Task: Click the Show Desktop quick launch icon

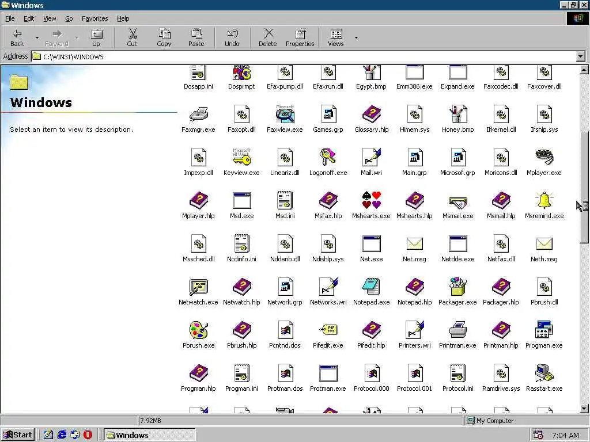Action: click(x=48, y=435)
